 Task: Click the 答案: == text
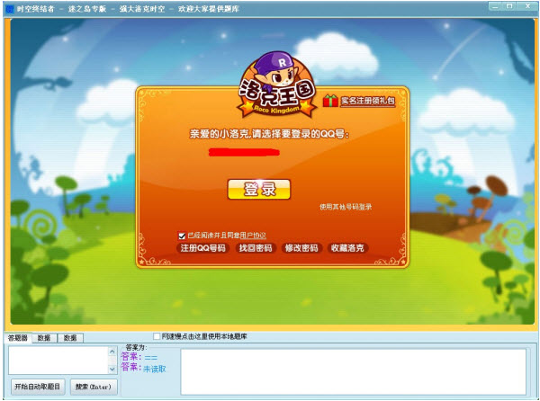(139, 357)
